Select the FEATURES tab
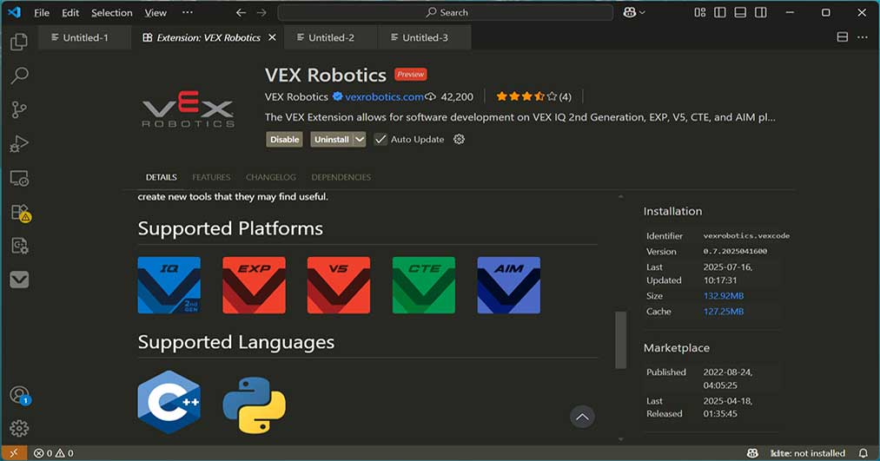This screenshot has width=880, height=461. point(211,177)
